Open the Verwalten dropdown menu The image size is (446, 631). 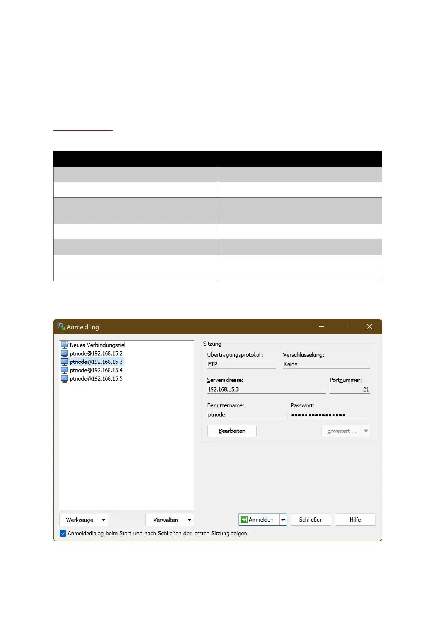pyautogui.click(x=170, y=520)
